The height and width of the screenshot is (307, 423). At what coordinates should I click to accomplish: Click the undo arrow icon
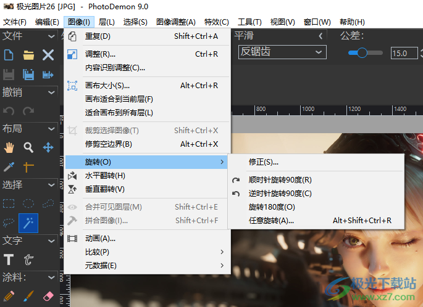pos(9,111)
